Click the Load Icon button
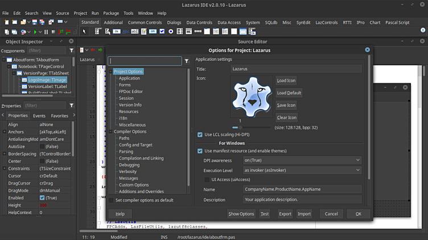 tap(286, 81)
